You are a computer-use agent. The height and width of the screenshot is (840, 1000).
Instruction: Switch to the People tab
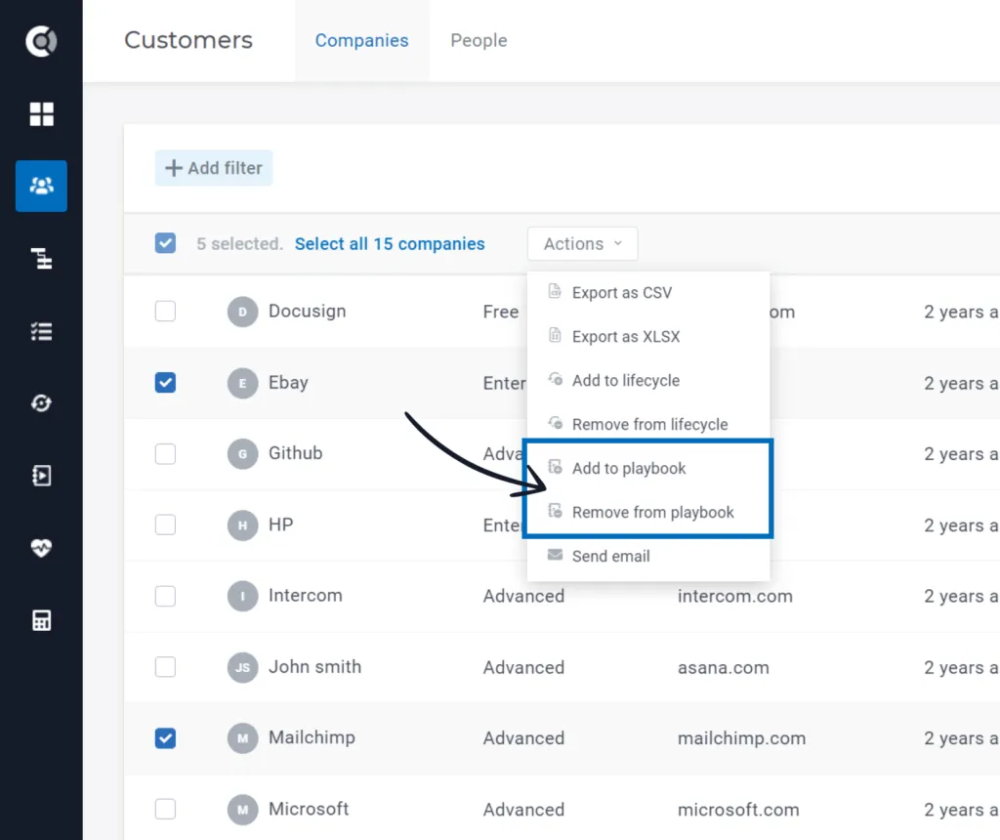(479, 41)
